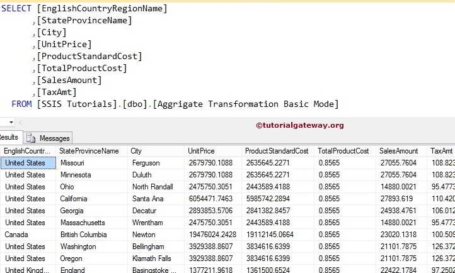
Task: Click the Decatur city cell
Action: (x=156, y=211)
